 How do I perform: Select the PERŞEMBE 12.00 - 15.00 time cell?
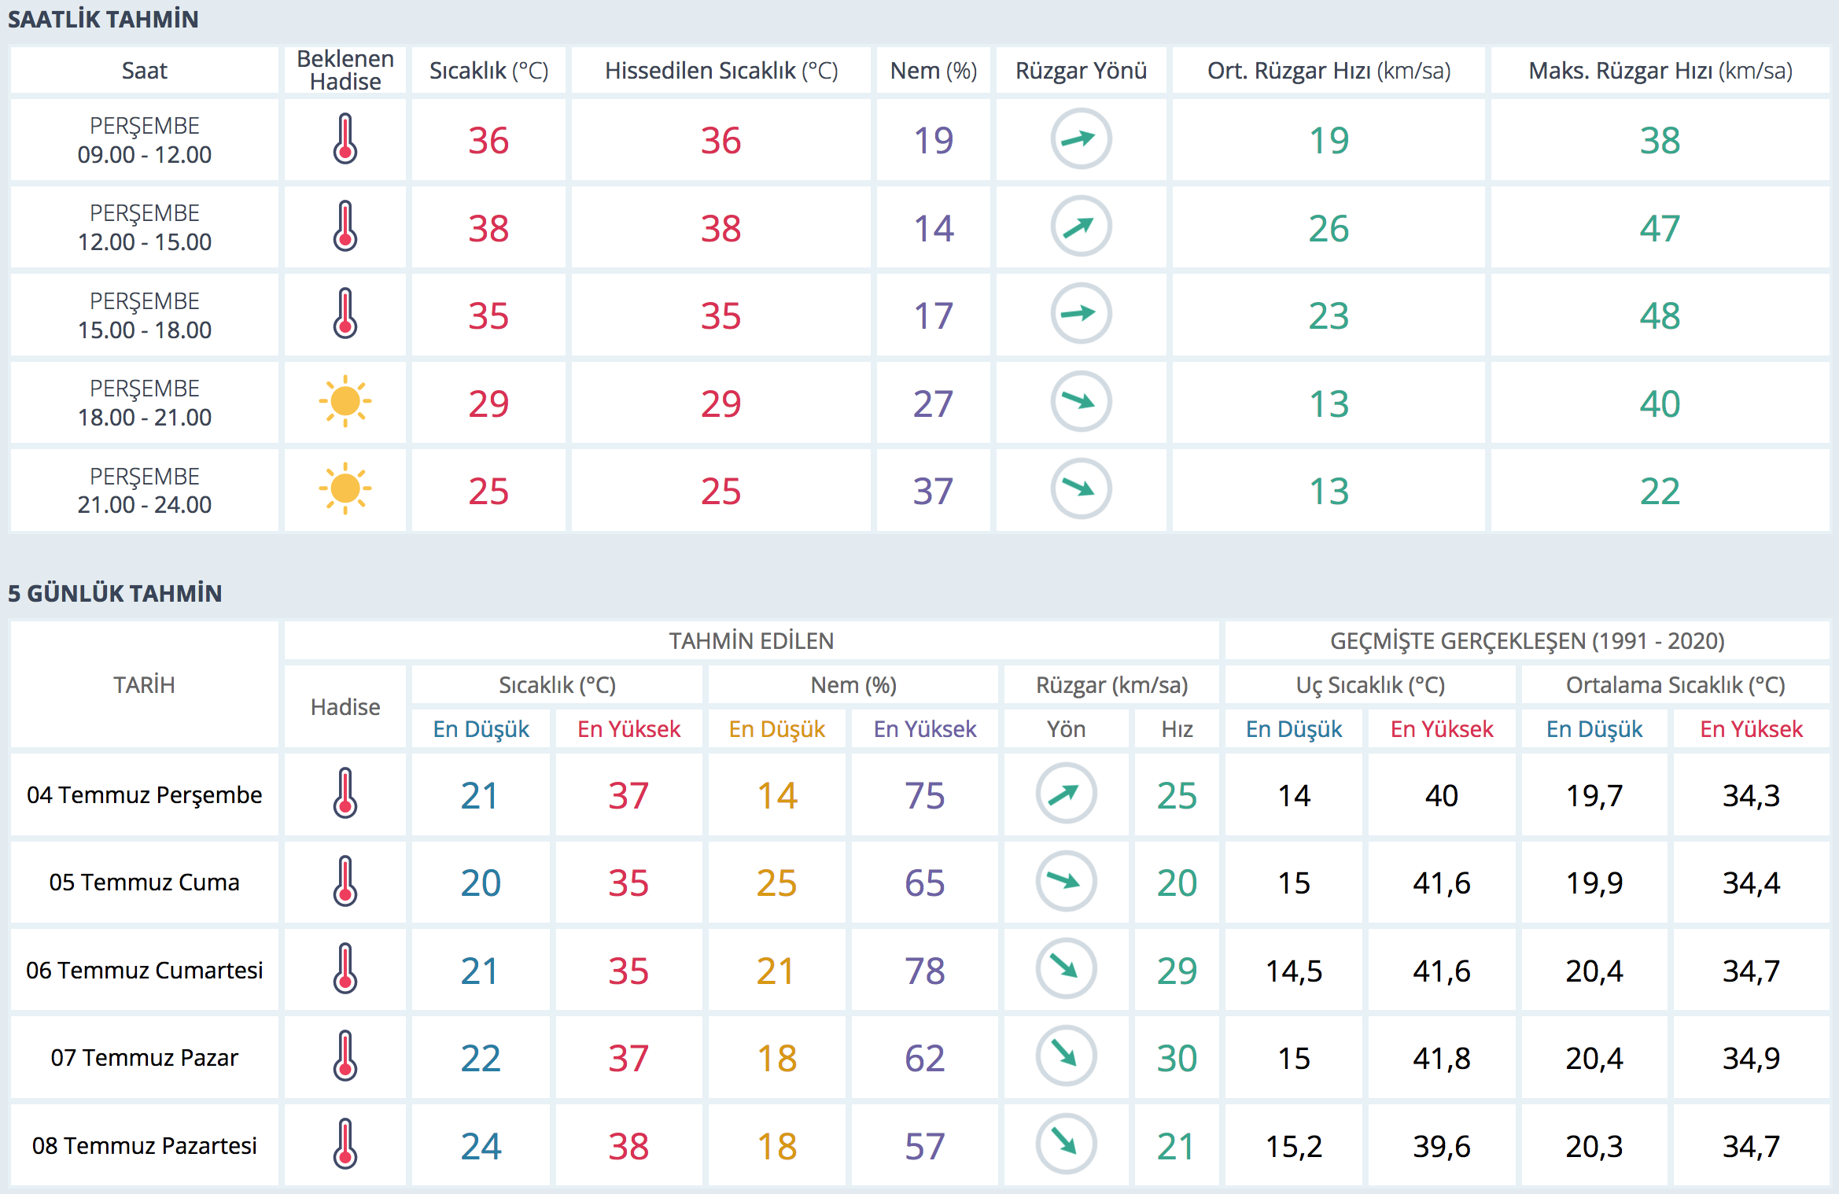coord(144,227)
